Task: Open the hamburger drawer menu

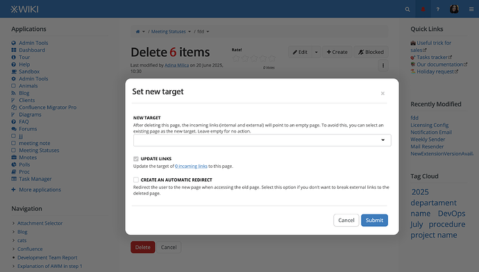Action: coord(471,9)
